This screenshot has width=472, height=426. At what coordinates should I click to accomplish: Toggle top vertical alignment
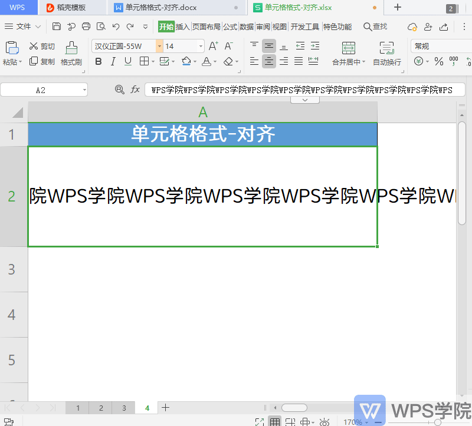coord(254,46)
